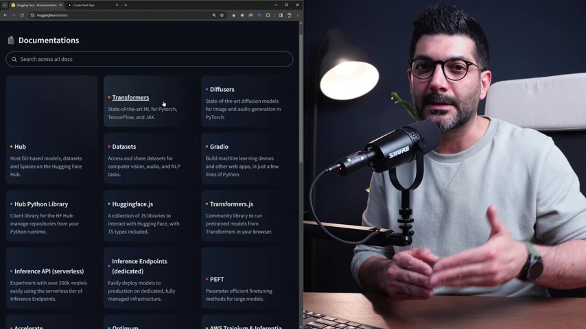Go back to the previous page
The height and width of the screenshot is (329, 586).
pyautogui.click(x=5, y=15)
